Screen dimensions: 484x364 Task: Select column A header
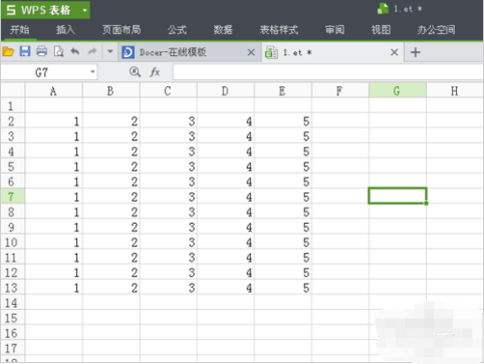pyautogui.click(x=53, y=91)
